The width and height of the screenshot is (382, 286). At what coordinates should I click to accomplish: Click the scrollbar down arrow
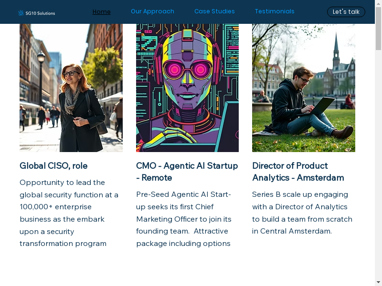[378, 282]
